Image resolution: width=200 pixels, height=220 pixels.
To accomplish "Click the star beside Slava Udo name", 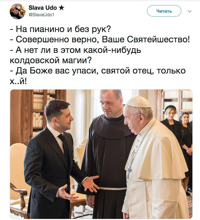I will pyautogui.click(x=61, y=8).
